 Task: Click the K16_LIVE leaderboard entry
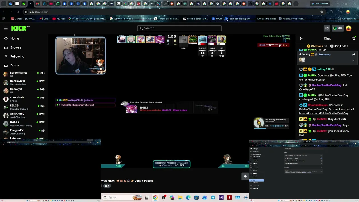(x=339, y=46)
